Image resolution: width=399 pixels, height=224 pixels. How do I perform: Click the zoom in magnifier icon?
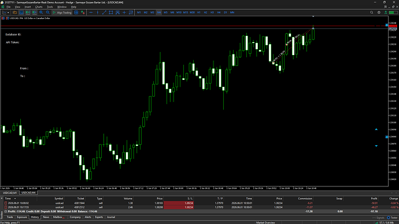click(x=41, y=12)
